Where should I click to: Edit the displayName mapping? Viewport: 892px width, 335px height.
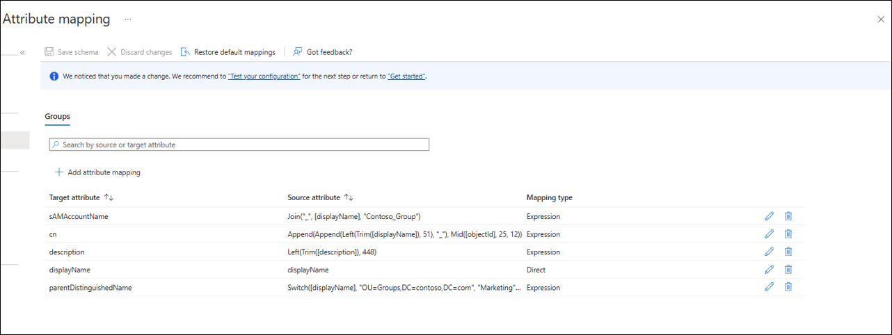tap(769, 270)
